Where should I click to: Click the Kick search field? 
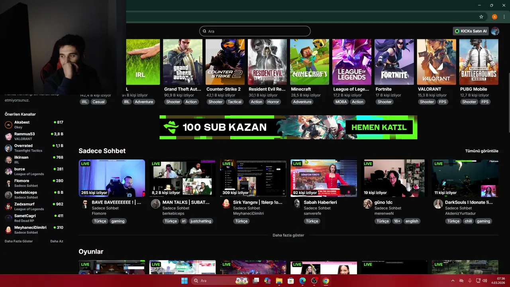tap(255, 31)
